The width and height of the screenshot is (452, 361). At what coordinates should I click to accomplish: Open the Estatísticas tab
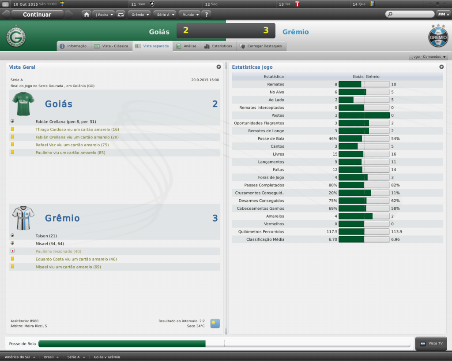tap(218, 46)
